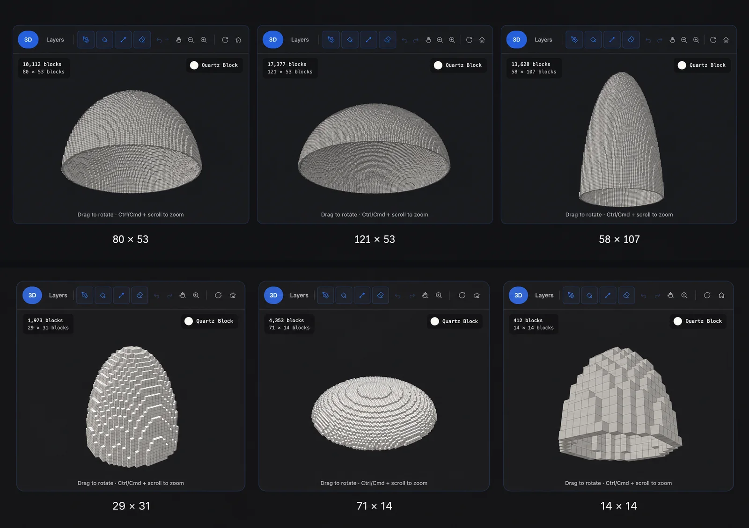Zoom in on the 121 × 53 dome viewer
Screen dimensions: 749x528
[x=452, y=40]
